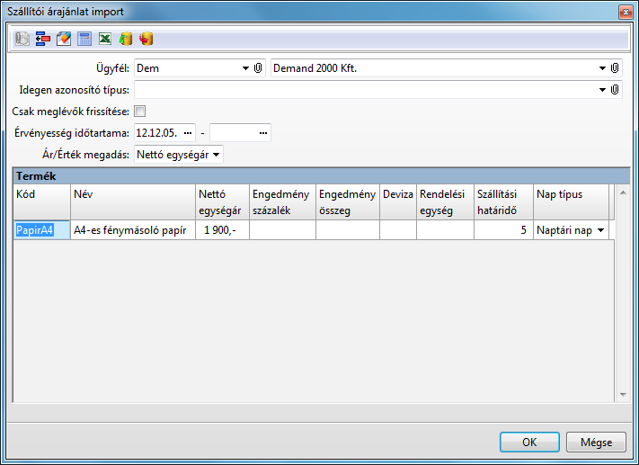The width and height of the screenshot is (639, 465).
Task: Click the Termék section header bar
Action: tap(322, 176)
